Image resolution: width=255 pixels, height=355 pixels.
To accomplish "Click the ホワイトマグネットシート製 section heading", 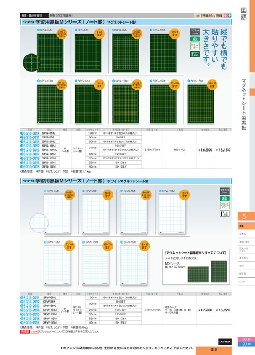I will click(127, 181).
